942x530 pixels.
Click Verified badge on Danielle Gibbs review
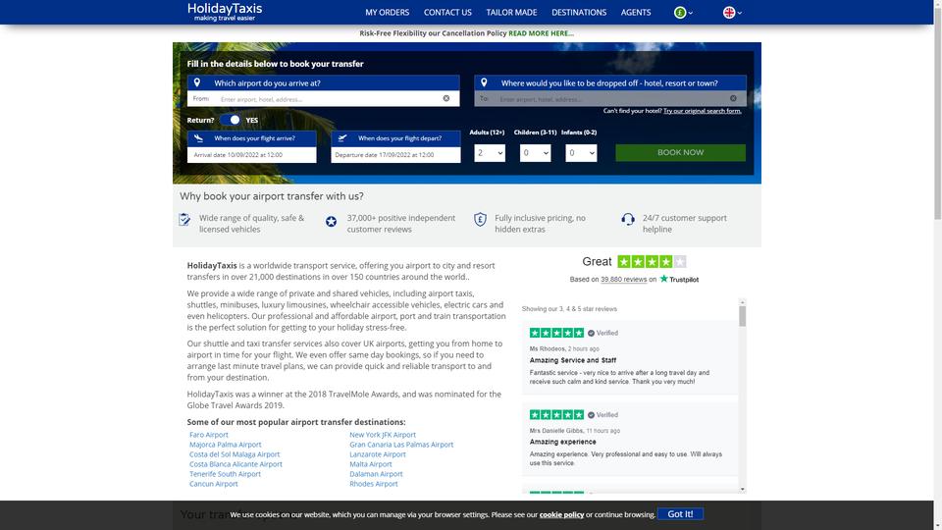coord(602,414)
